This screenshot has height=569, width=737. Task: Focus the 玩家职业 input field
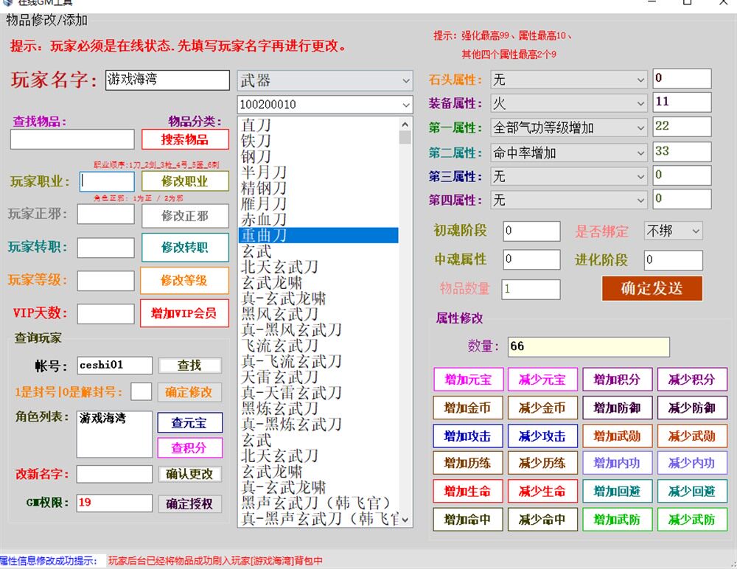click(x=106, y=181)
